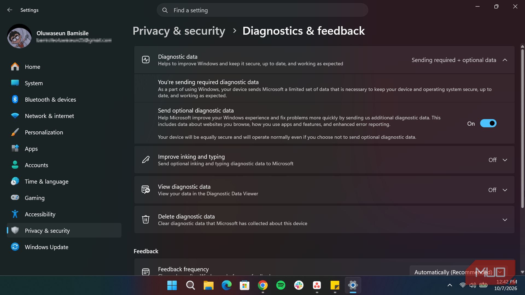Open Network & internet category
The width and height of the screenshot is (525, 295).
point(64,116)
